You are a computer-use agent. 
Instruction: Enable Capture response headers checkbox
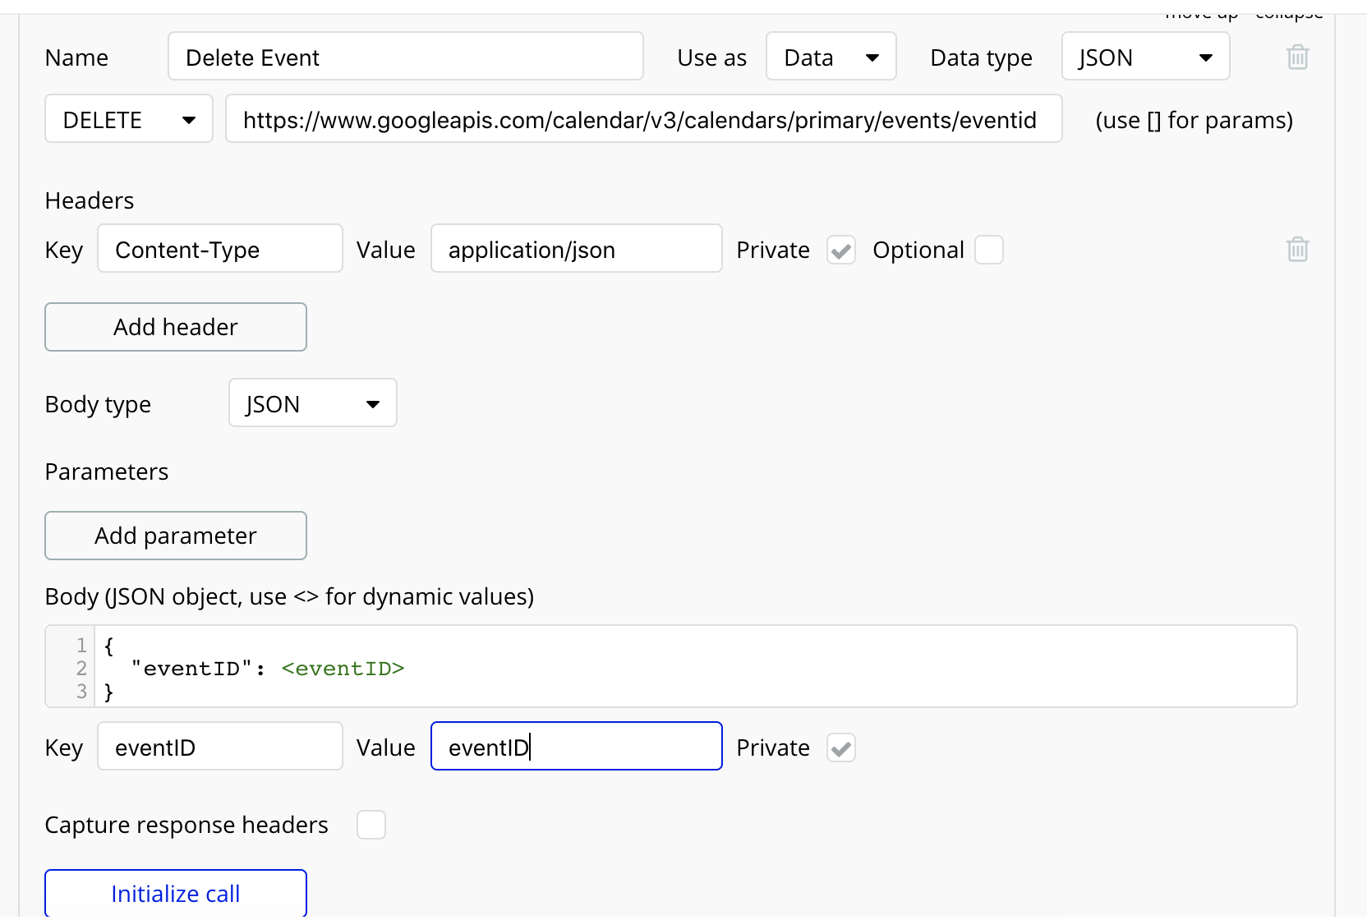(x=371, y=825)
